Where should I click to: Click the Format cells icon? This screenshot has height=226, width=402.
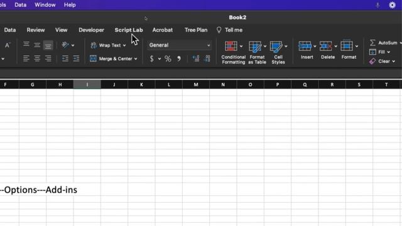tap(347, 46)
